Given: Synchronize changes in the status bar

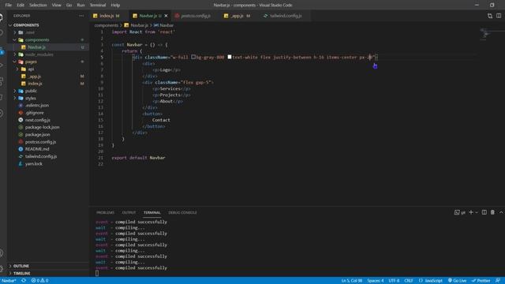Looking at the screenshot, I should pos(24,281).
